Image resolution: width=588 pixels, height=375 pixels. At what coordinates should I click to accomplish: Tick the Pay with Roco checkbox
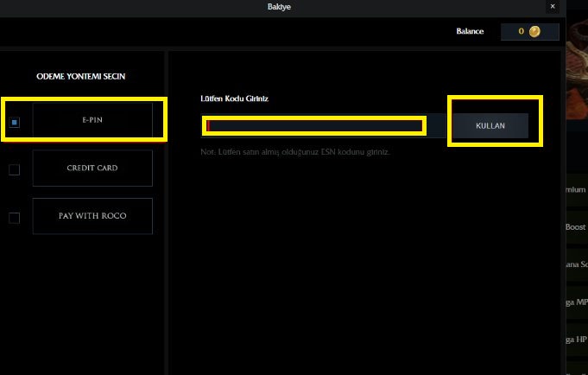pyautogui.click(x=15, y=218)
